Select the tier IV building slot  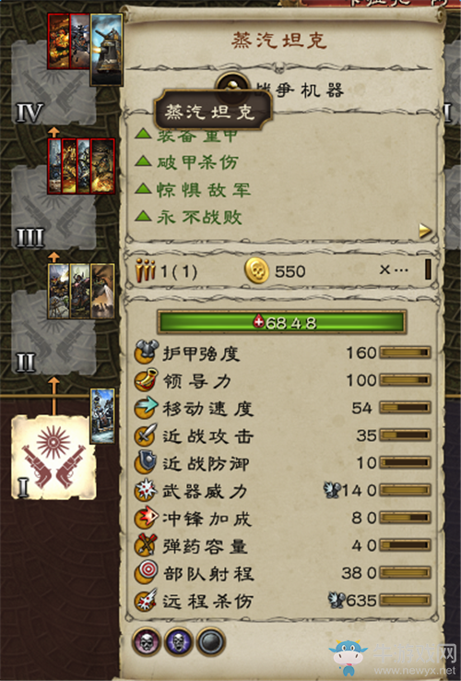pyautogui.click(x=53, y=82)
